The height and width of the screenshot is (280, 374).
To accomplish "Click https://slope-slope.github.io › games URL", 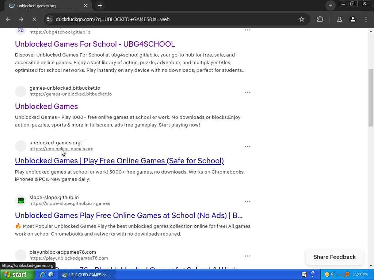I will point(70,203).
